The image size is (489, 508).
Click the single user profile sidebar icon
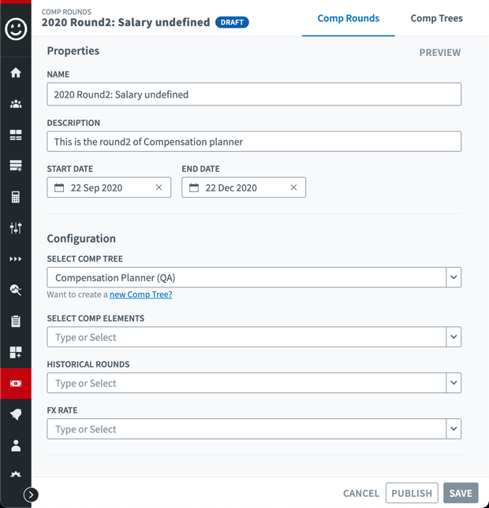(x=16, y=446)
